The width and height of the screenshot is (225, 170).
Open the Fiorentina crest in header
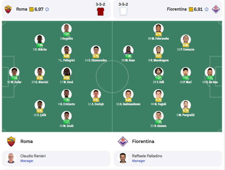click(x=216, y=9)
